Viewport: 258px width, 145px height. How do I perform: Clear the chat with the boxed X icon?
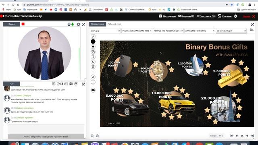tap(54, 84)
